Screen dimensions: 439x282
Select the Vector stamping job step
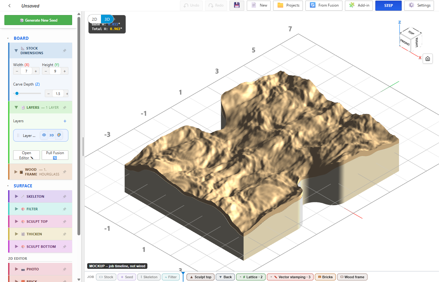coord(290,277)
